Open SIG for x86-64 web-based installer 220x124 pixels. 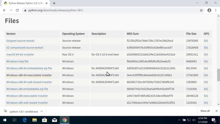206,82
